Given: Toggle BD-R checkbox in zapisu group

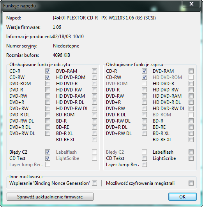Looking at the screenshot, I should (191, 121).
